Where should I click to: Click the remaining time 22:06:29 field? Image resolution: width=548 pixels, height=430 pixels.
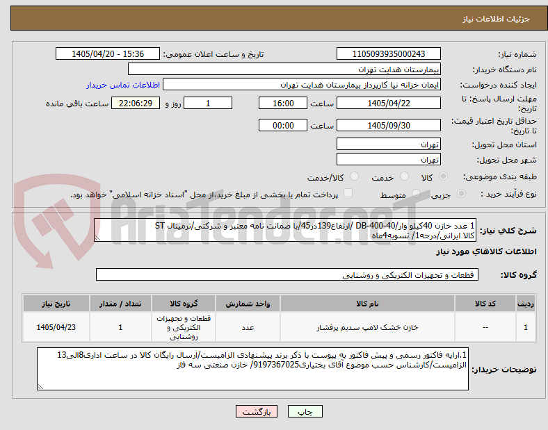point(136,104)
